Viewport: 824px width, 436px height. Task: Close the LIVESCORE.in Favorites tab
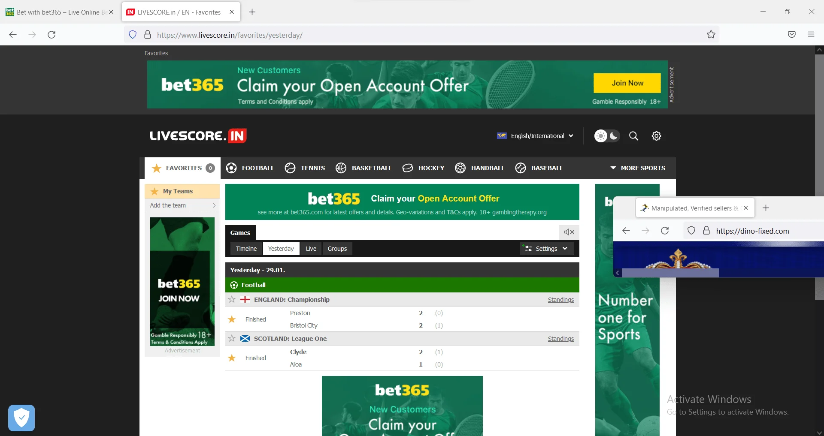232,12
